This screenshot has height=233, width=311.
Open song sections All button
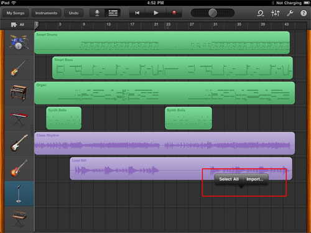pyautogui.click(x=17, y=25)
